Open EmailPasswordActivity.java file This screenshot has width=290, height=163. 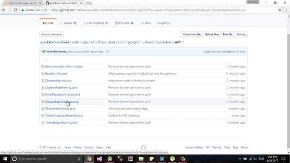pyautogui.click(x=63, y=95)
